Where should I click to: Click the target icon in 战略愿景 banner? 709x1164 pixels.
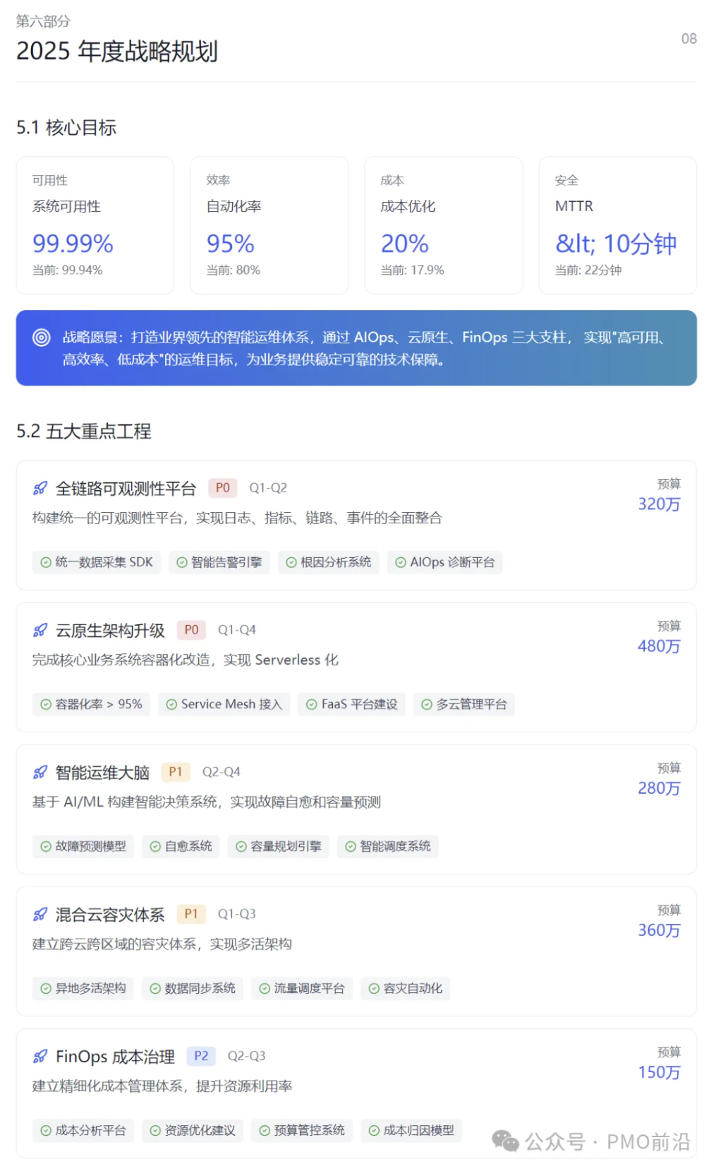(42, 338)
